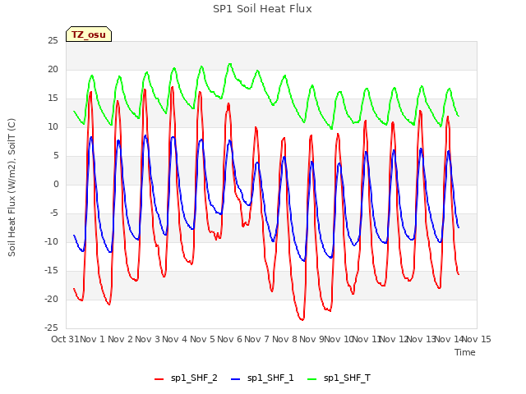Click the 'Nov 7' x-axis tick label
The image size is (526, 394).
[257, 339]
